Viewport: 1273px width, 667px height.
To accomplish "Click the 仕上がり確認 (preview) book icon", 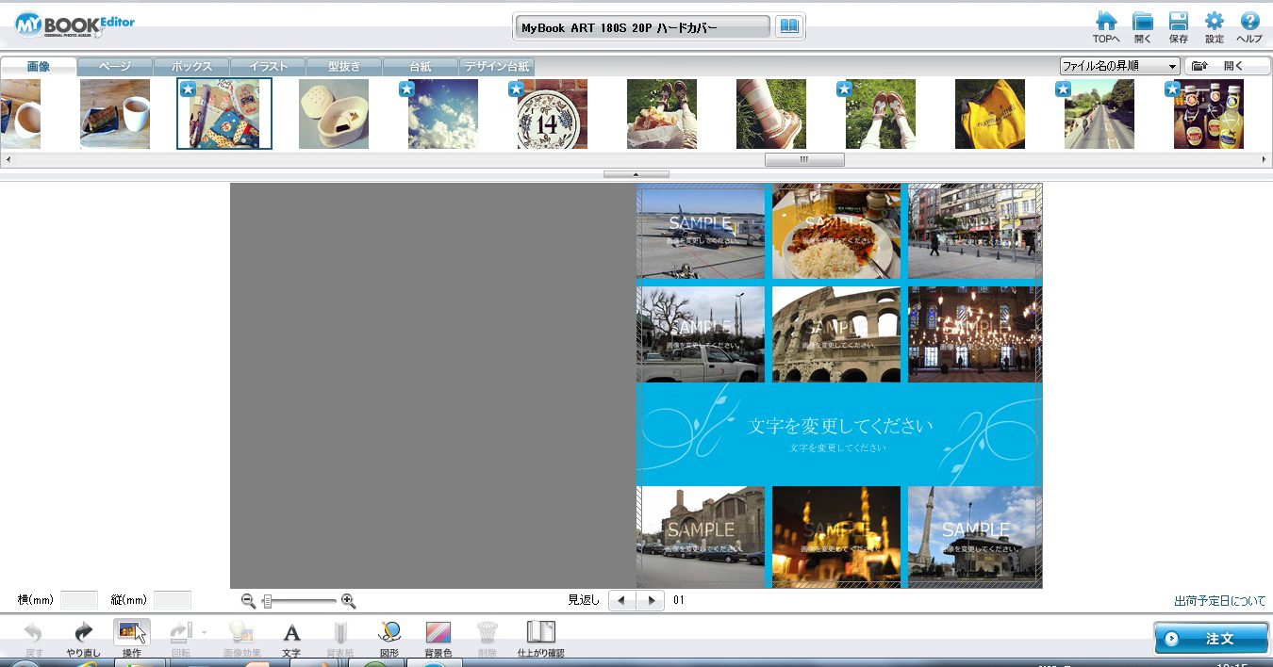I will (540, 633).
